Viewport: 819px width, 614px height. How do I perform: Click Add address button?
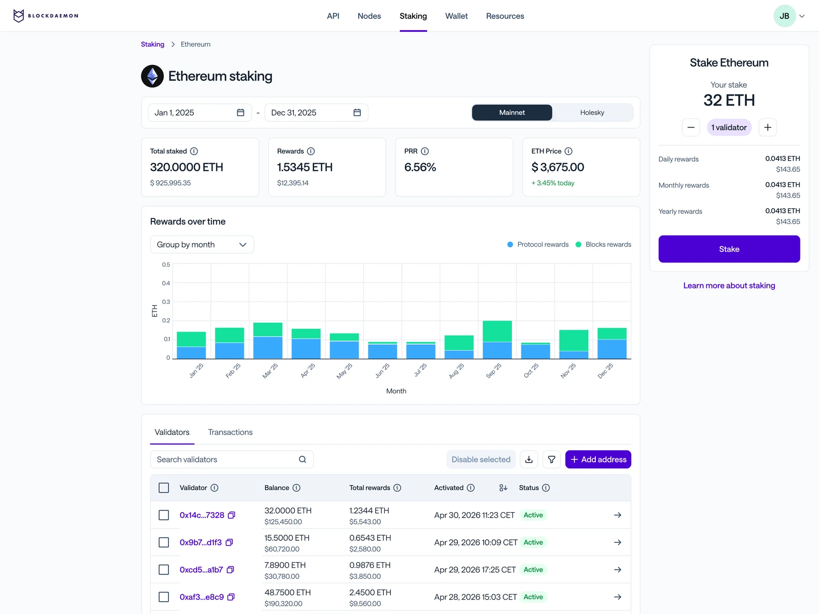[598, 459]
